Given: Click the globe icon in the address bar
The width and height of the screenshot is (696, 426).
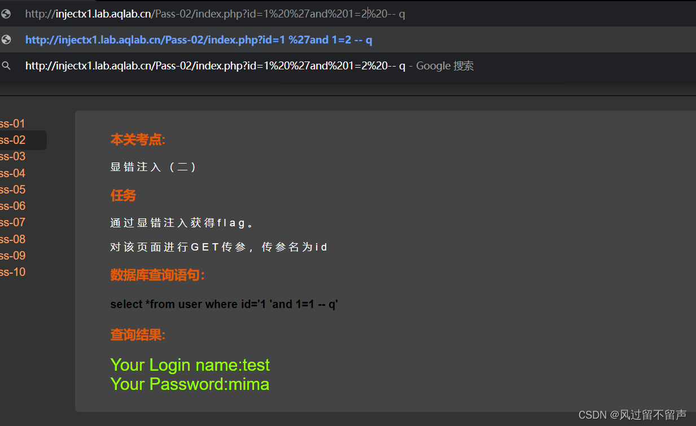Looking at the screenshot, I should coord(7,14).
